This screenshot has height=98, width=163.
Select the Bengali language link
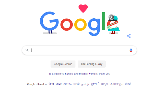click(59, 84)
